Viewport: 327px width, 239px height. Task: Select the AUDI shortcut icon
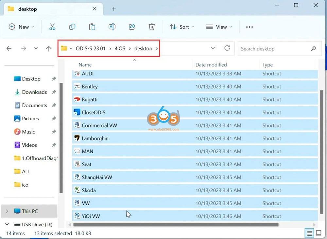77,74
